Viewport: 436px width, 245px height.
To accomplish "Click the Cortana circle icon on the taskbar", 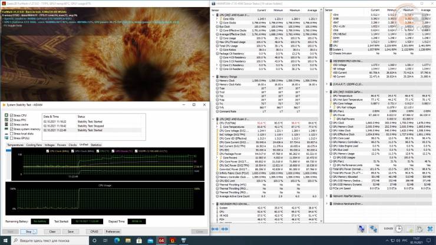I will 94,240.
